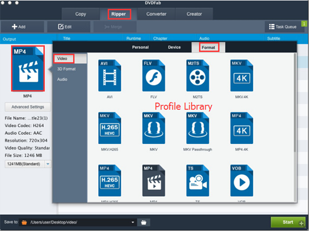This screenshot has width=309, height=231.
Task: Choose the MKV.H265 HEVC profile
Action: [x=109, y=128]
